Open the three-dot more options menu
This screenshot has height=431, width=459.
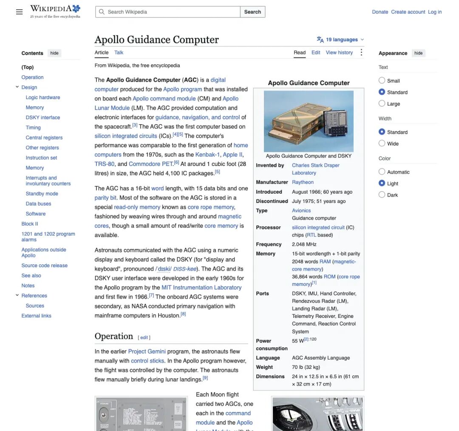pos(361,52)
